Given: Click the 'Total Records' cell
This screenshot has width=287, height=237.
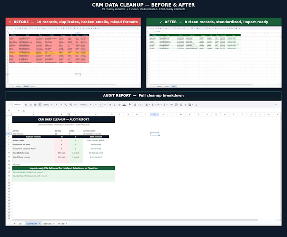Looking at the screenshot, I should click(33, 134).
